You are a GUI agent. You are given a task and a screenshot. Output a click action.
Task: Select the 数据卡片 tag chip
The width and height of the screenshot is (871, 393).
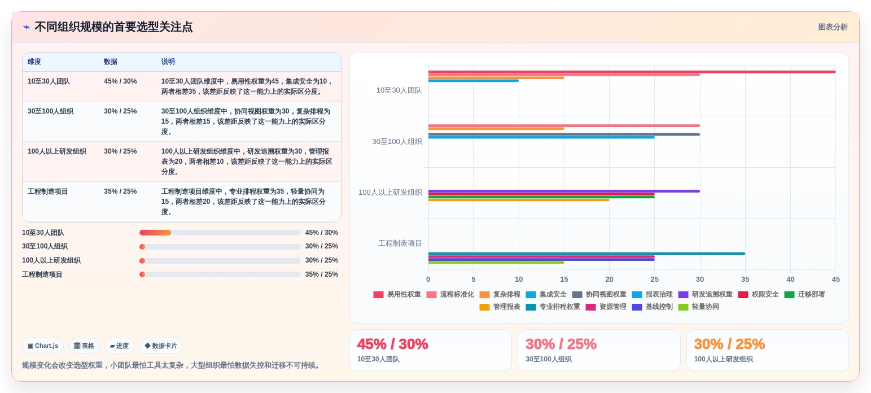point(161,346)
